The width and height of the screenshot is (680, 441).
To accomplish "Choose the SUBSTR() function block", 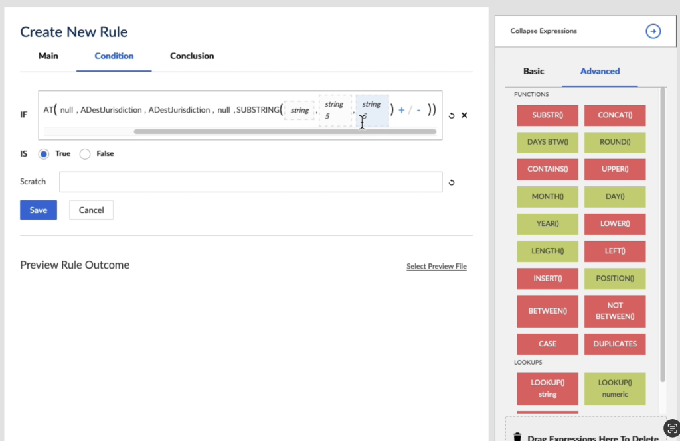I will coord(547,115).
